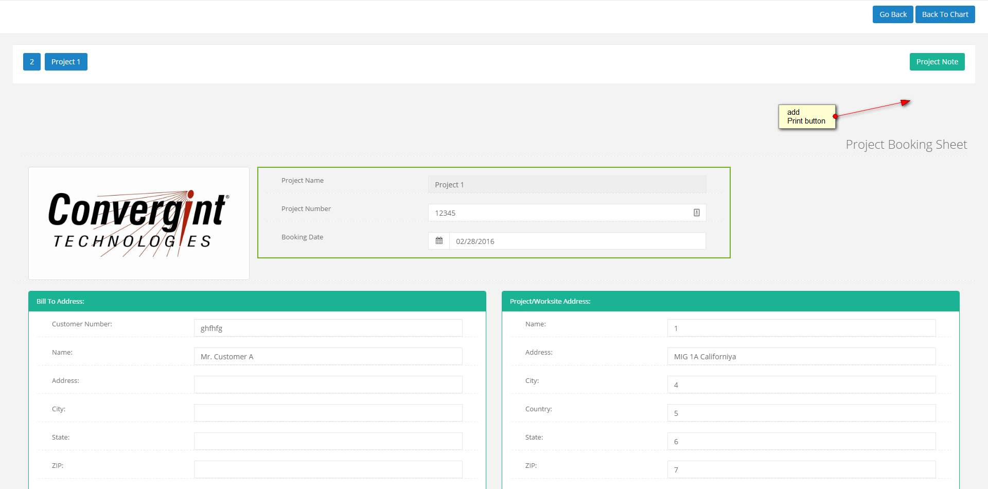Click the Convergint Technologies logo
This screenshot has width=988, height=489.
(139, 223)
